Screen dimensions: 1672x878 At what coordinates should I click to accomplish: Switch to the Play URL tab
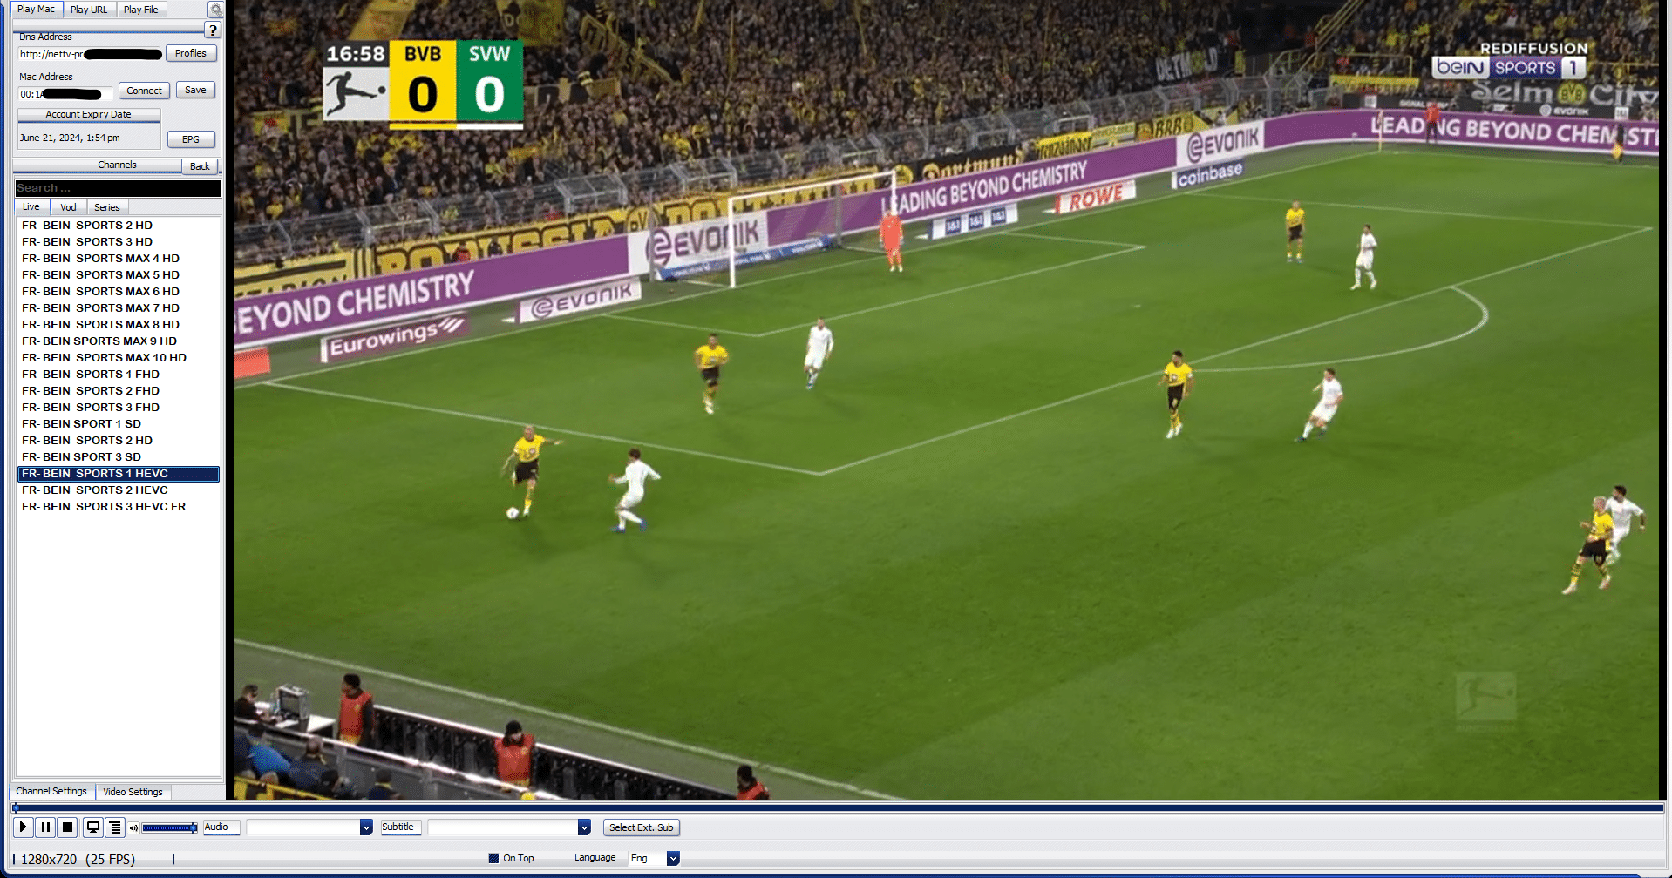[x=89, y=10]
